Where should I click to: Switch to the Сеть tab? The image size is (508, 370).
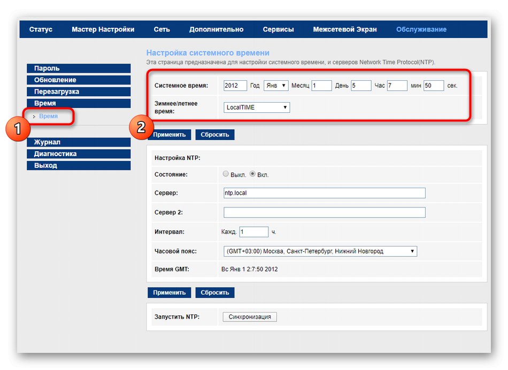pyautogui.click(x=161, y=29)
